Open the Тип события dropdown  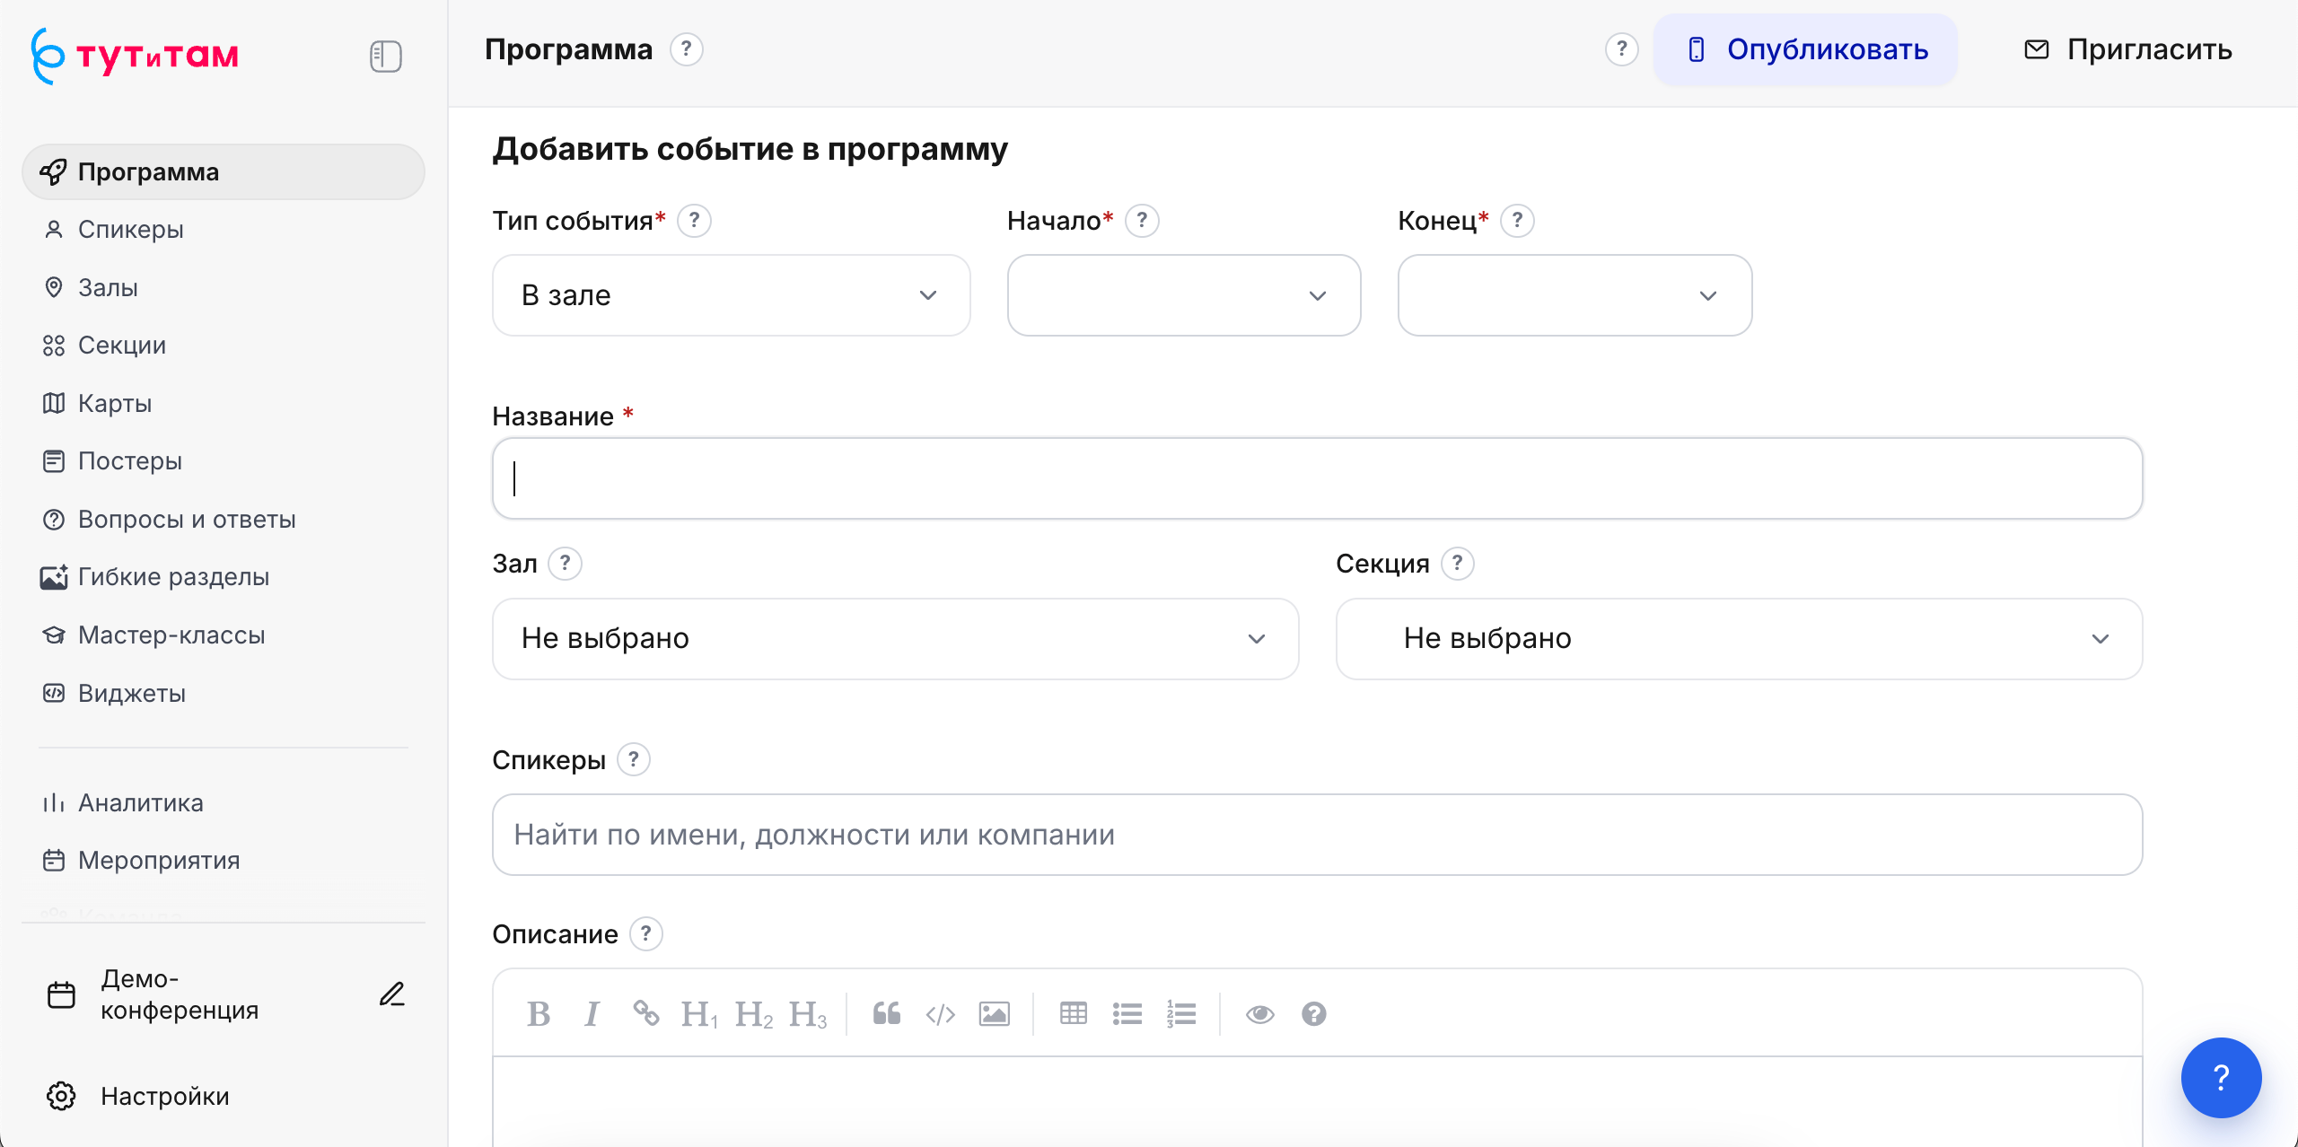coord(732,295)
